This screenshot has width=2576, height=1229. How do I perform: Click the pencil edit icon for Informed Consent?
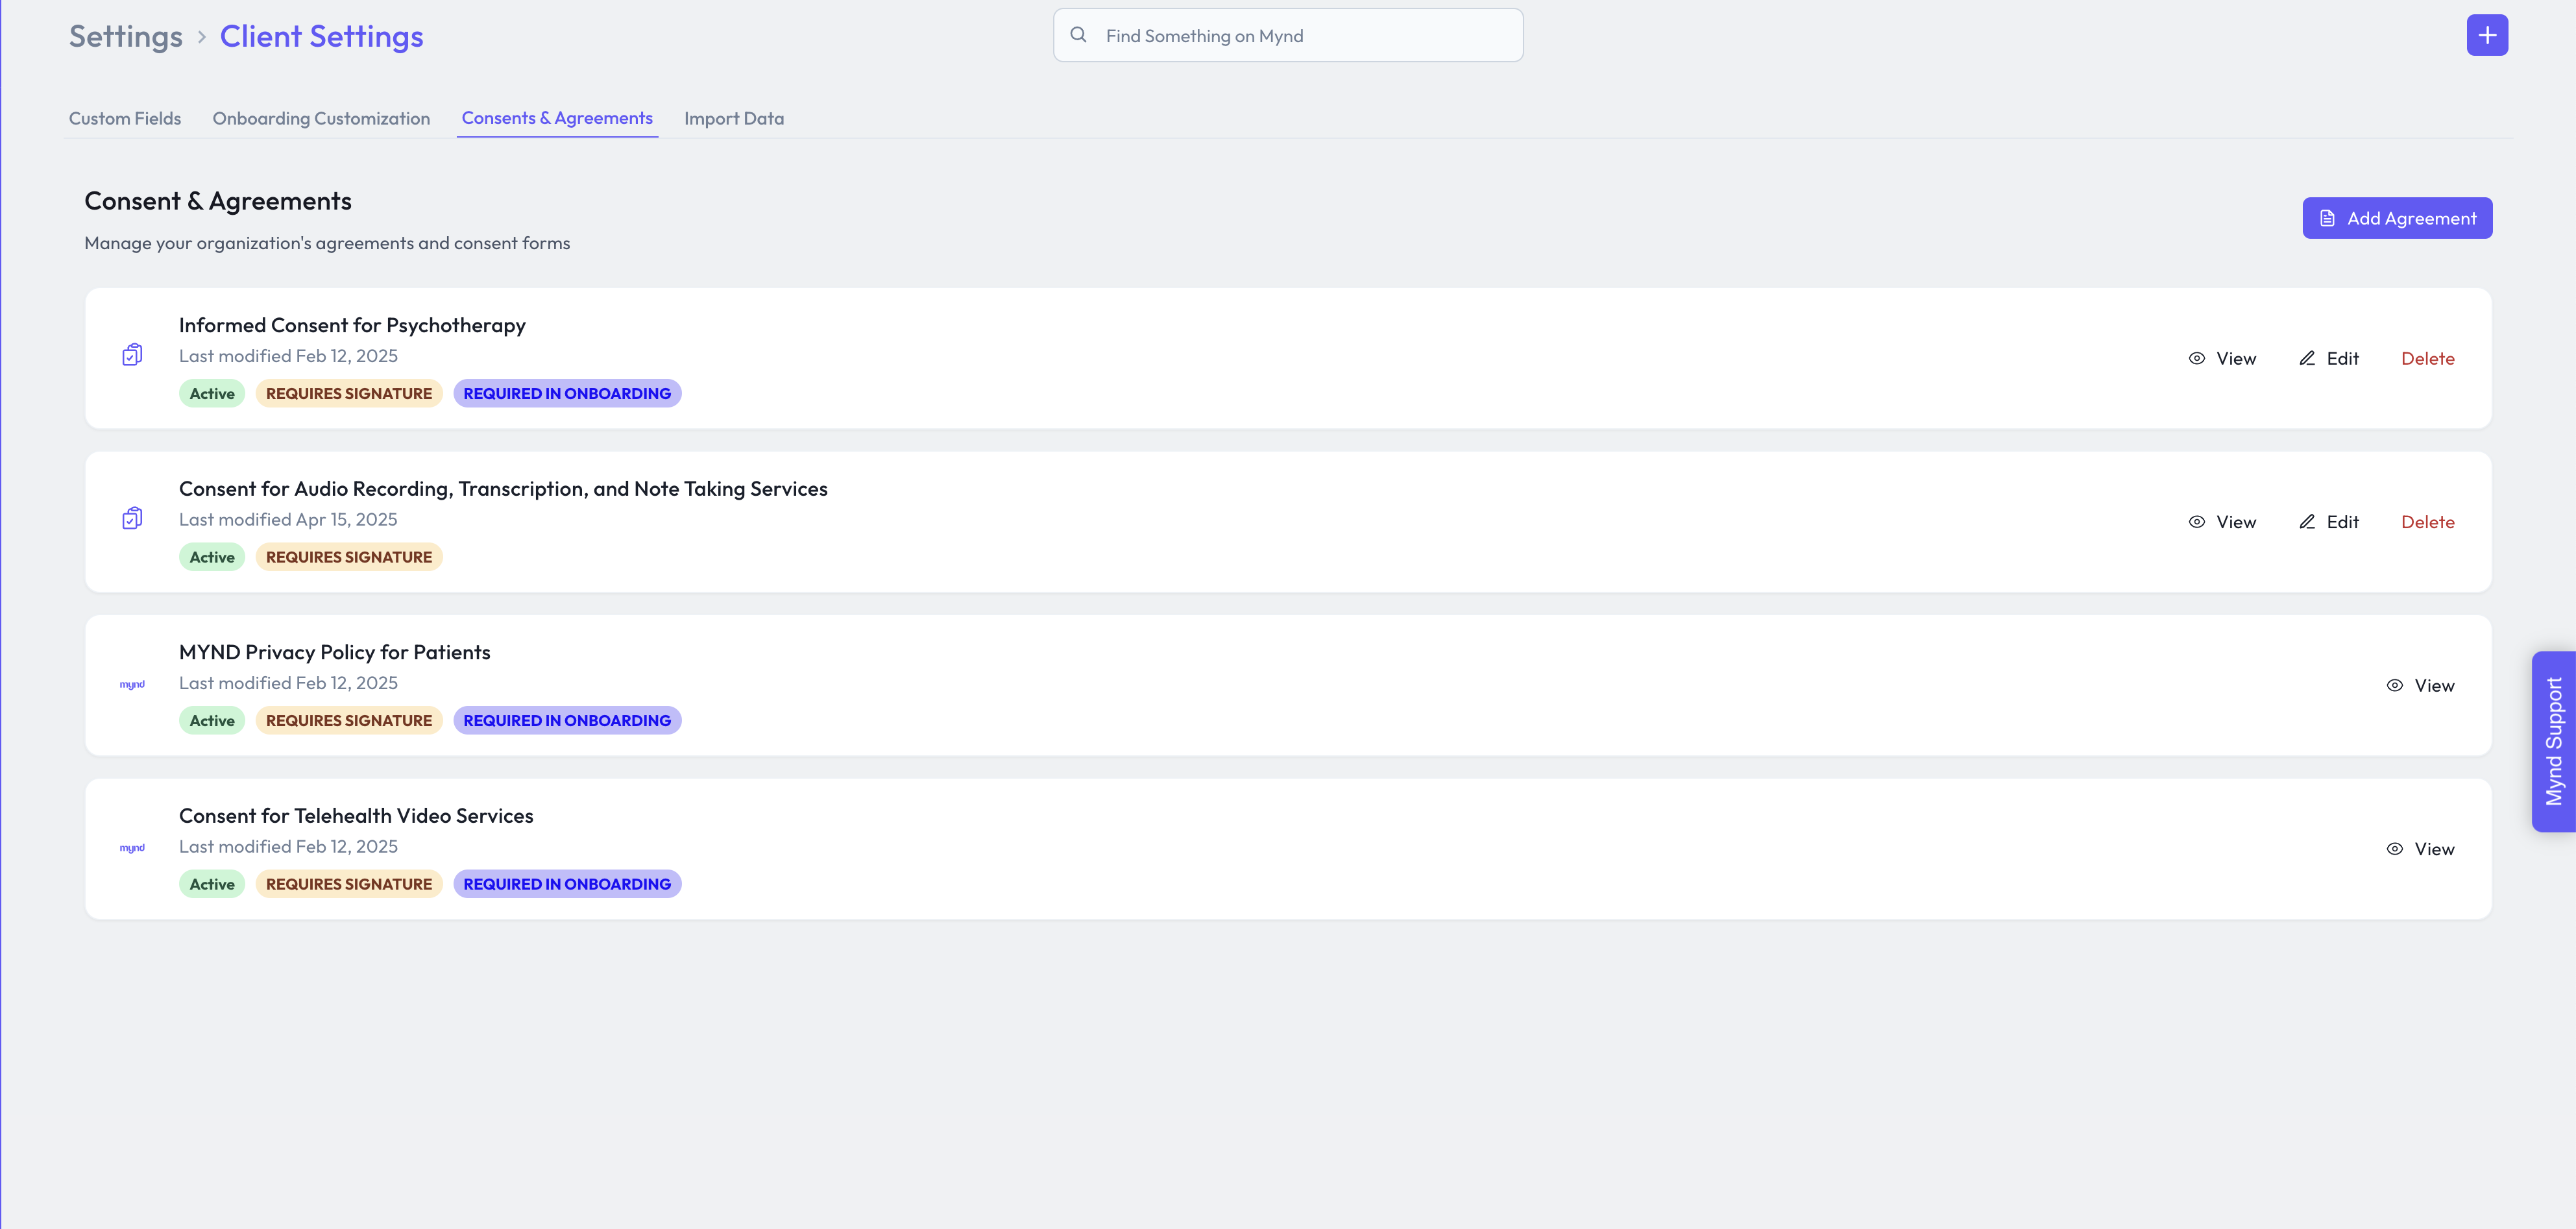[x=2307, y=358]
